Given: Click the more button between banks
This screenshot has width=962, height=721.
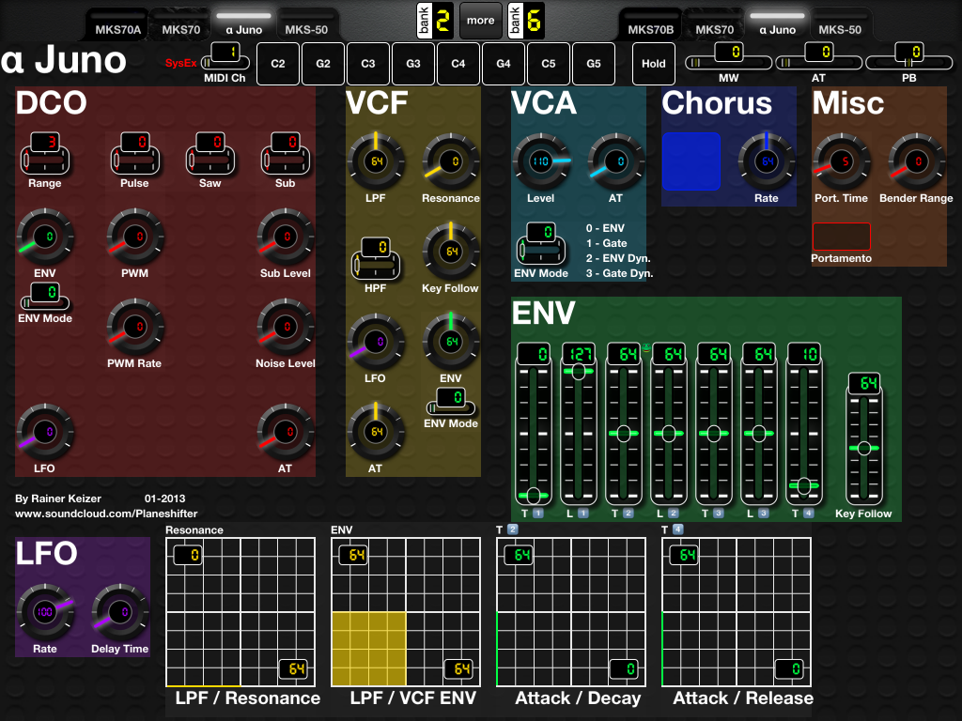Looking at the screenshot, I should pos(480,21).
